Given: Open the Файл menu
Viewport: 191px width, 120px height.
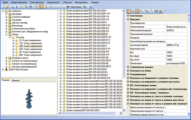Looking at the screenshot, I should point(5,2).
